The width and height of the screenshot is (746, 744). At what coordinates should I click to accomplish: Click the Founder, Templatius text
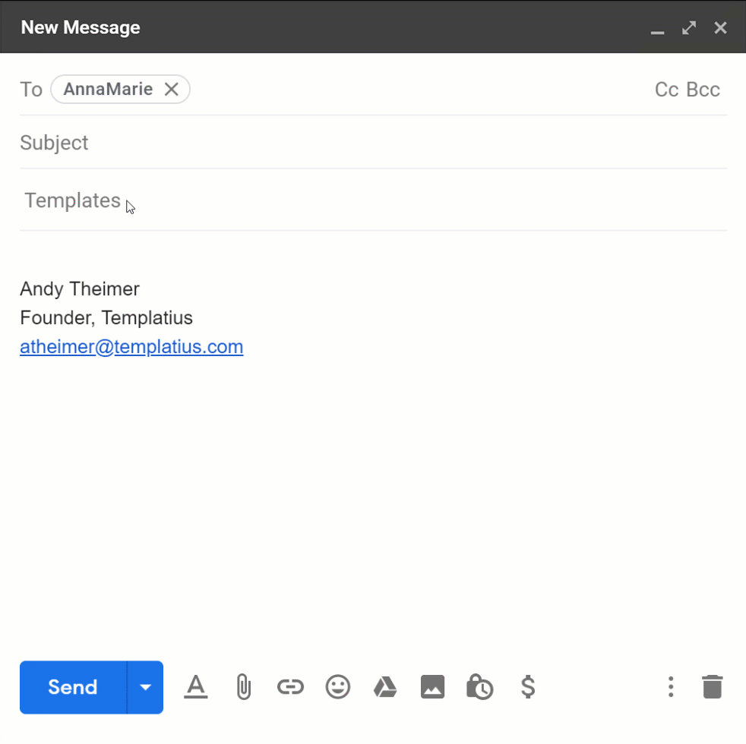point(106,317)
